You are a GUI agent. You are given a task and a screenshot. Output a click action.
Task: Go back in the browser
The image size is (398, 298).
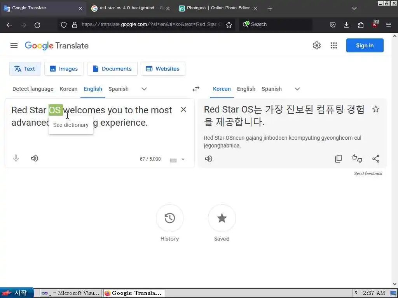[9, 25]
